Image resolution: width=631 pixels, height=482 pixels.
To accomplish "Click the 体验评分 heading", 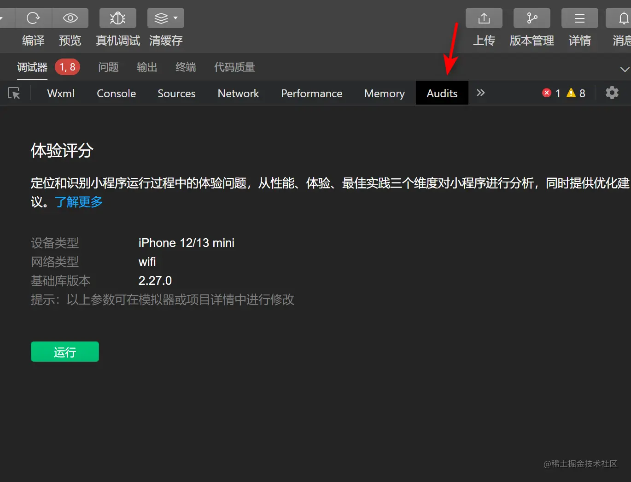I will pyautogui.click(x=62, y=150).
